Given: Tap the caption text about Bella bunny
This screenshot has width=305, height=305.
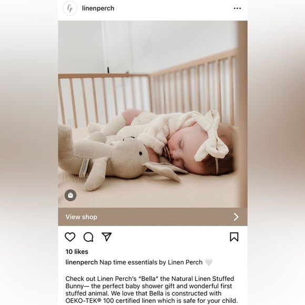Looking at the screenshot, I should click(x=151, y=289).
